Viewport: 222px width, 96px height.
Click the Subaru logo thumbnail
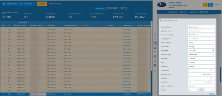[x=162, y=5]
